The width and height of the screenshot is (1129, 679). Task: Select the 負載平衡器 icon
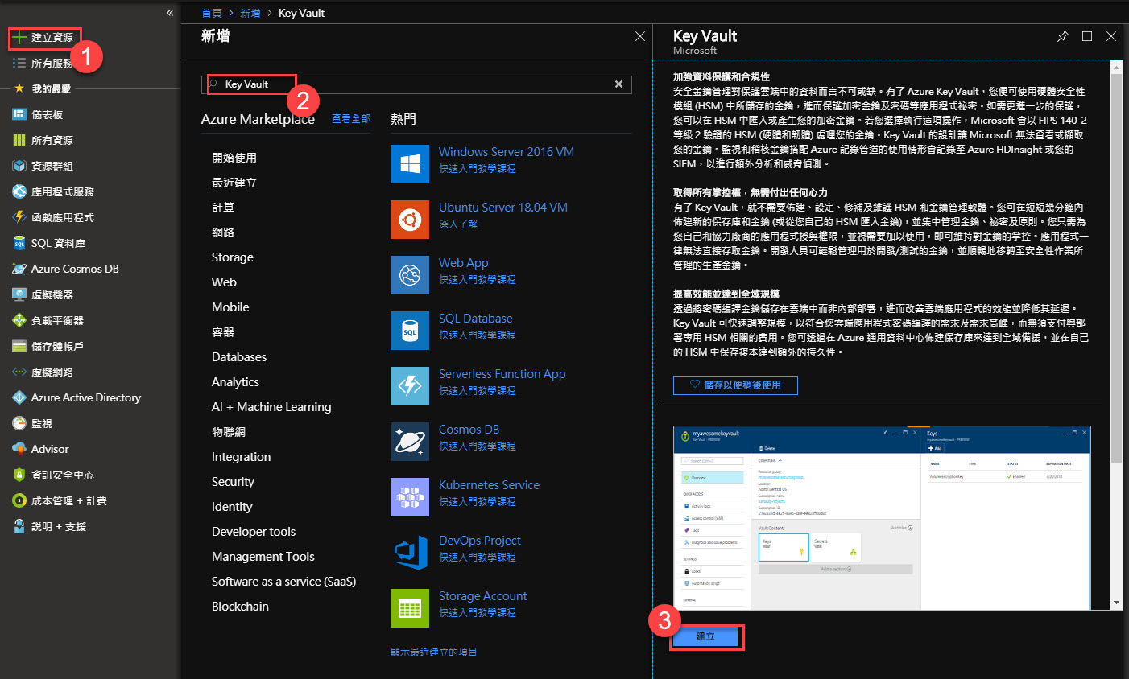[x=19, y=320]
